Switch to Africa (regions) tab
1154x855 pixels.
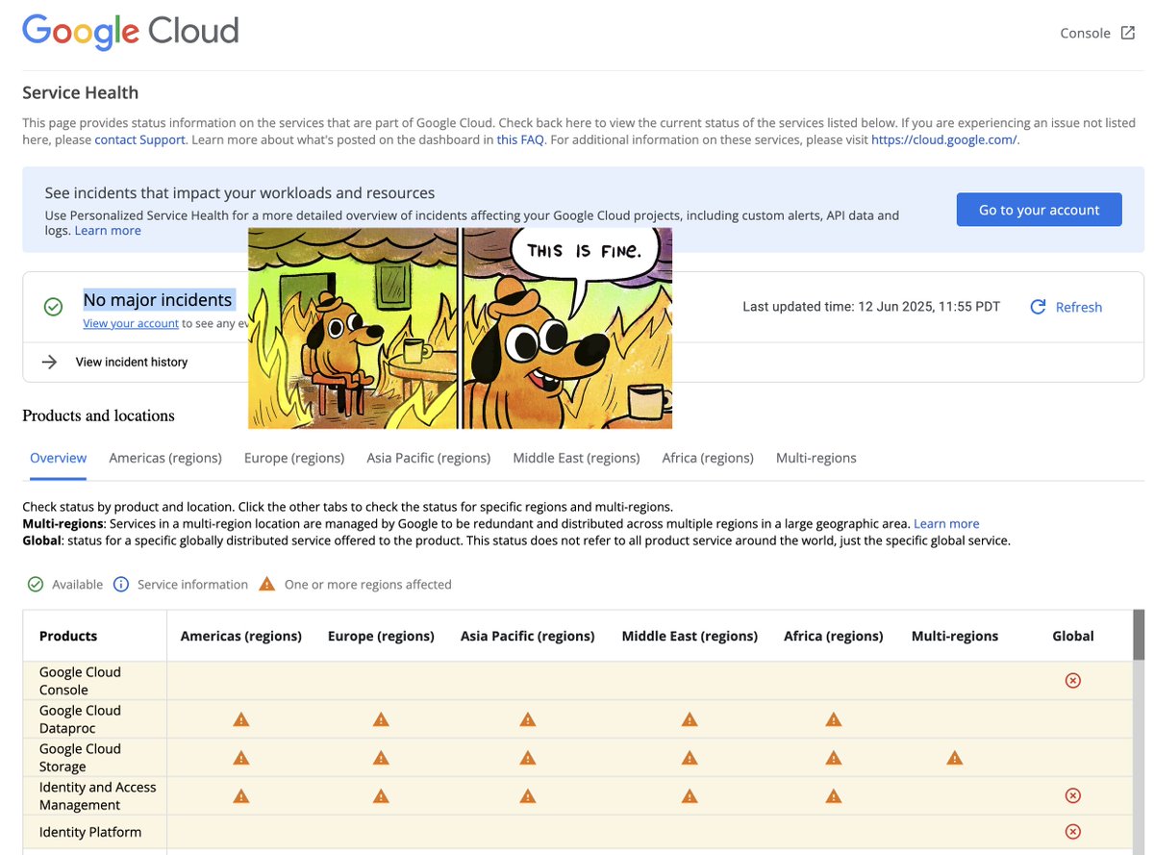(708, 458)
